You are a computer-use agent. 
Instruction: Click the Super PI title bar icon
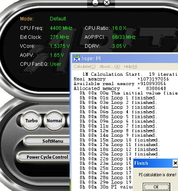(77, 58)
